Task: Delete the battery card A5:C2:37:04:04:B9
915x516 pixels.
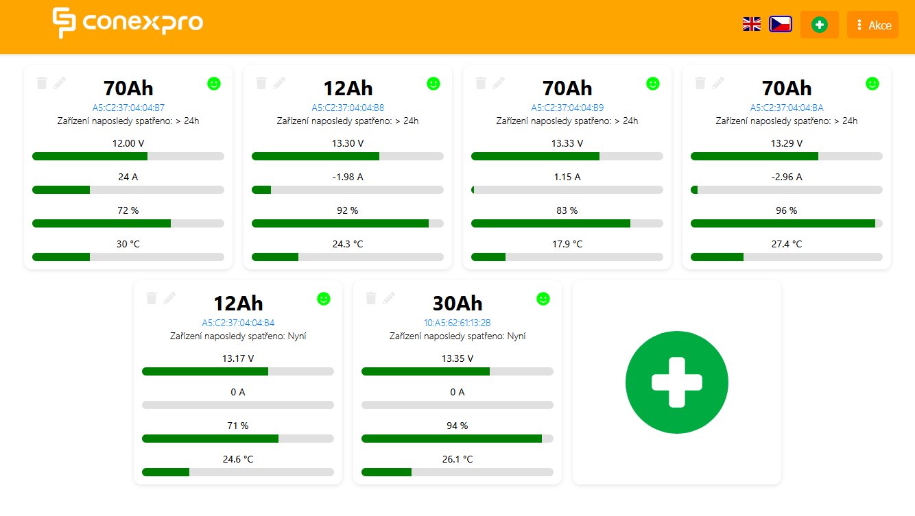Action: 481,83
